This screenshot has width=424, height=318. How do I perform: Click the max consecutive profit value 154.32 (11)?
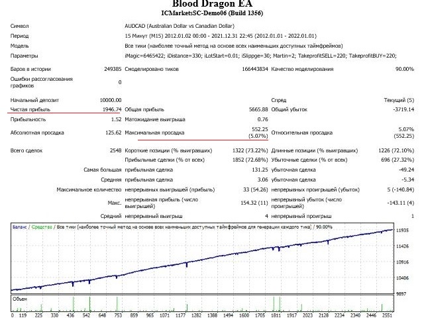tap(254, 203)
